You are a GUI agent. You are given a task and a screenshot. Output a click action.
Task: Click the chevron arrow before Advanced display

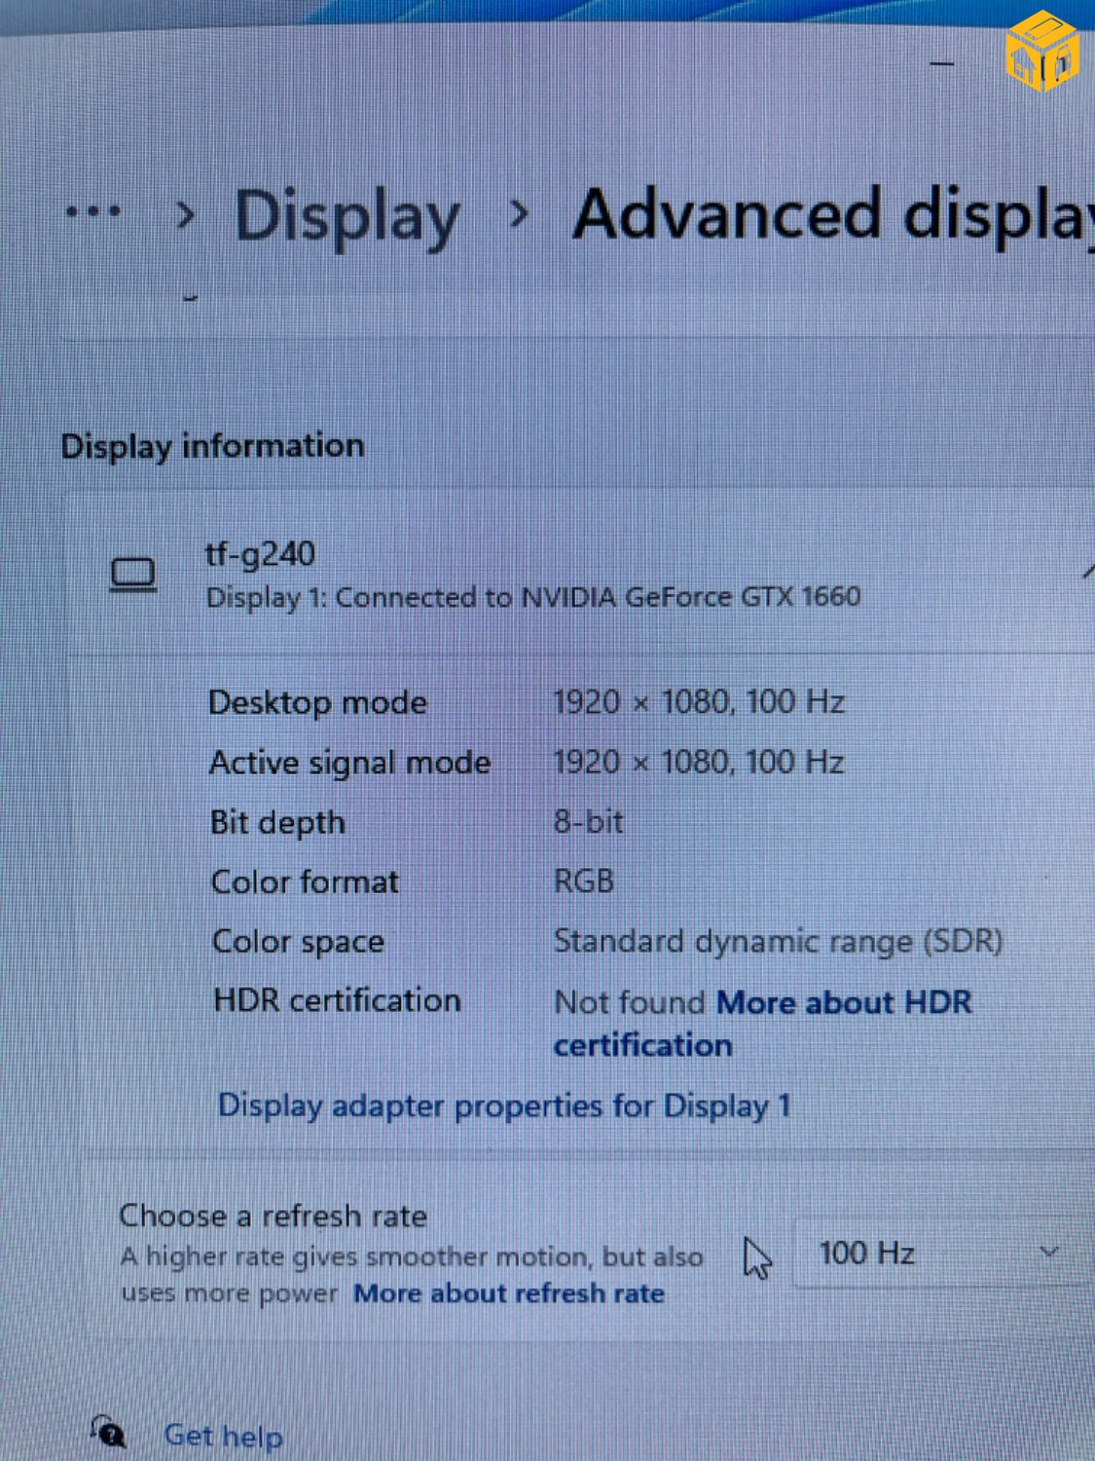click(x=520, y=213)
